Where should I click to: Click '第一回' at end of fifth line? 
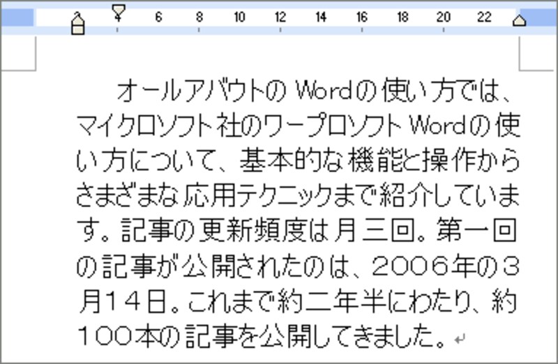coord(476,231)
